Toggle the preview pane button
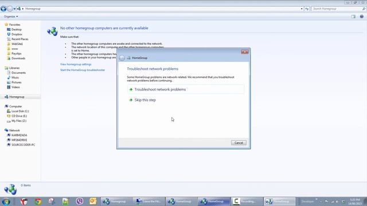The width and height of the screenshot is (367, 206). (x=353, y=17)
